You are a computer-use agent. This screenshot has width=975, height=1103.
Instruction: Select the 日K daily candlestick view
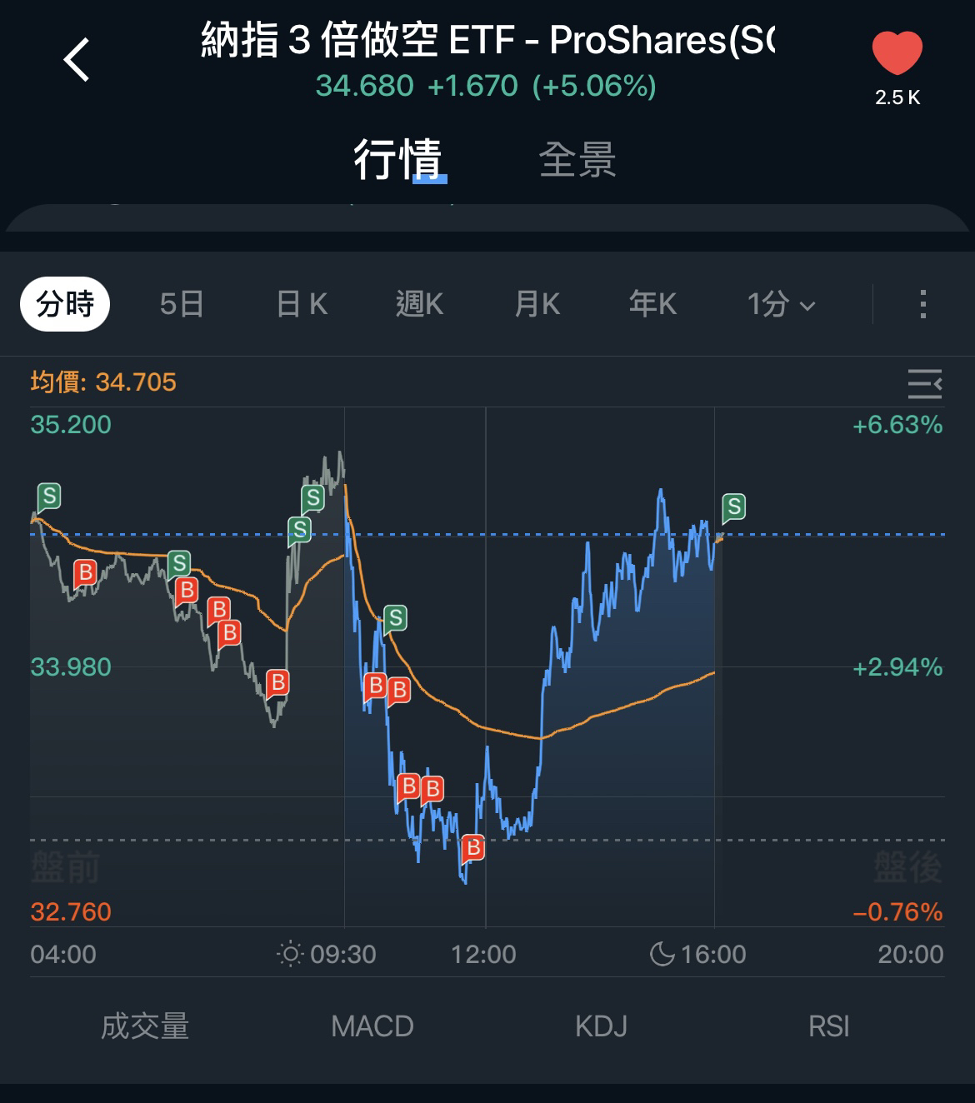pos(302,304)
